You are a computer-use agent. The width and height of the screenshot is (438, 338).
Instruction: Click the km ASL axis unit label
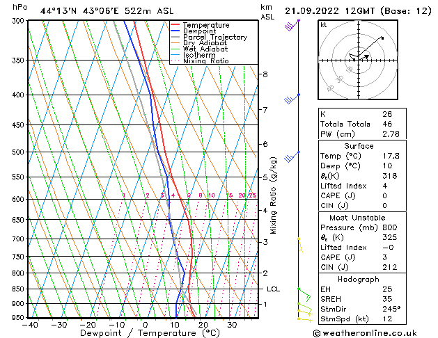pos(267,12)
